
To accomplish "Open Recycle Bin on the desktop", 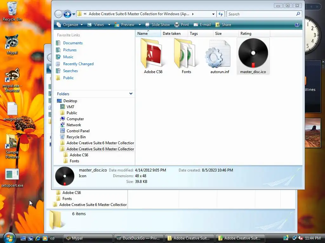I will pos(12,11).
